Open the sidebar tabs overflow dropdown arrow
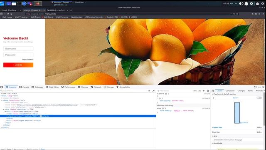 click(x=264, y=91)
